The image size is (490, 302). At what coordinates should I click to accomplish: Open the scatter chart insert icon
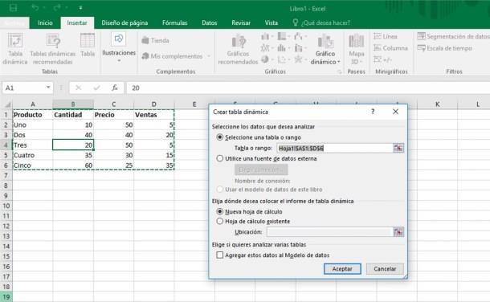click(284, 59)
